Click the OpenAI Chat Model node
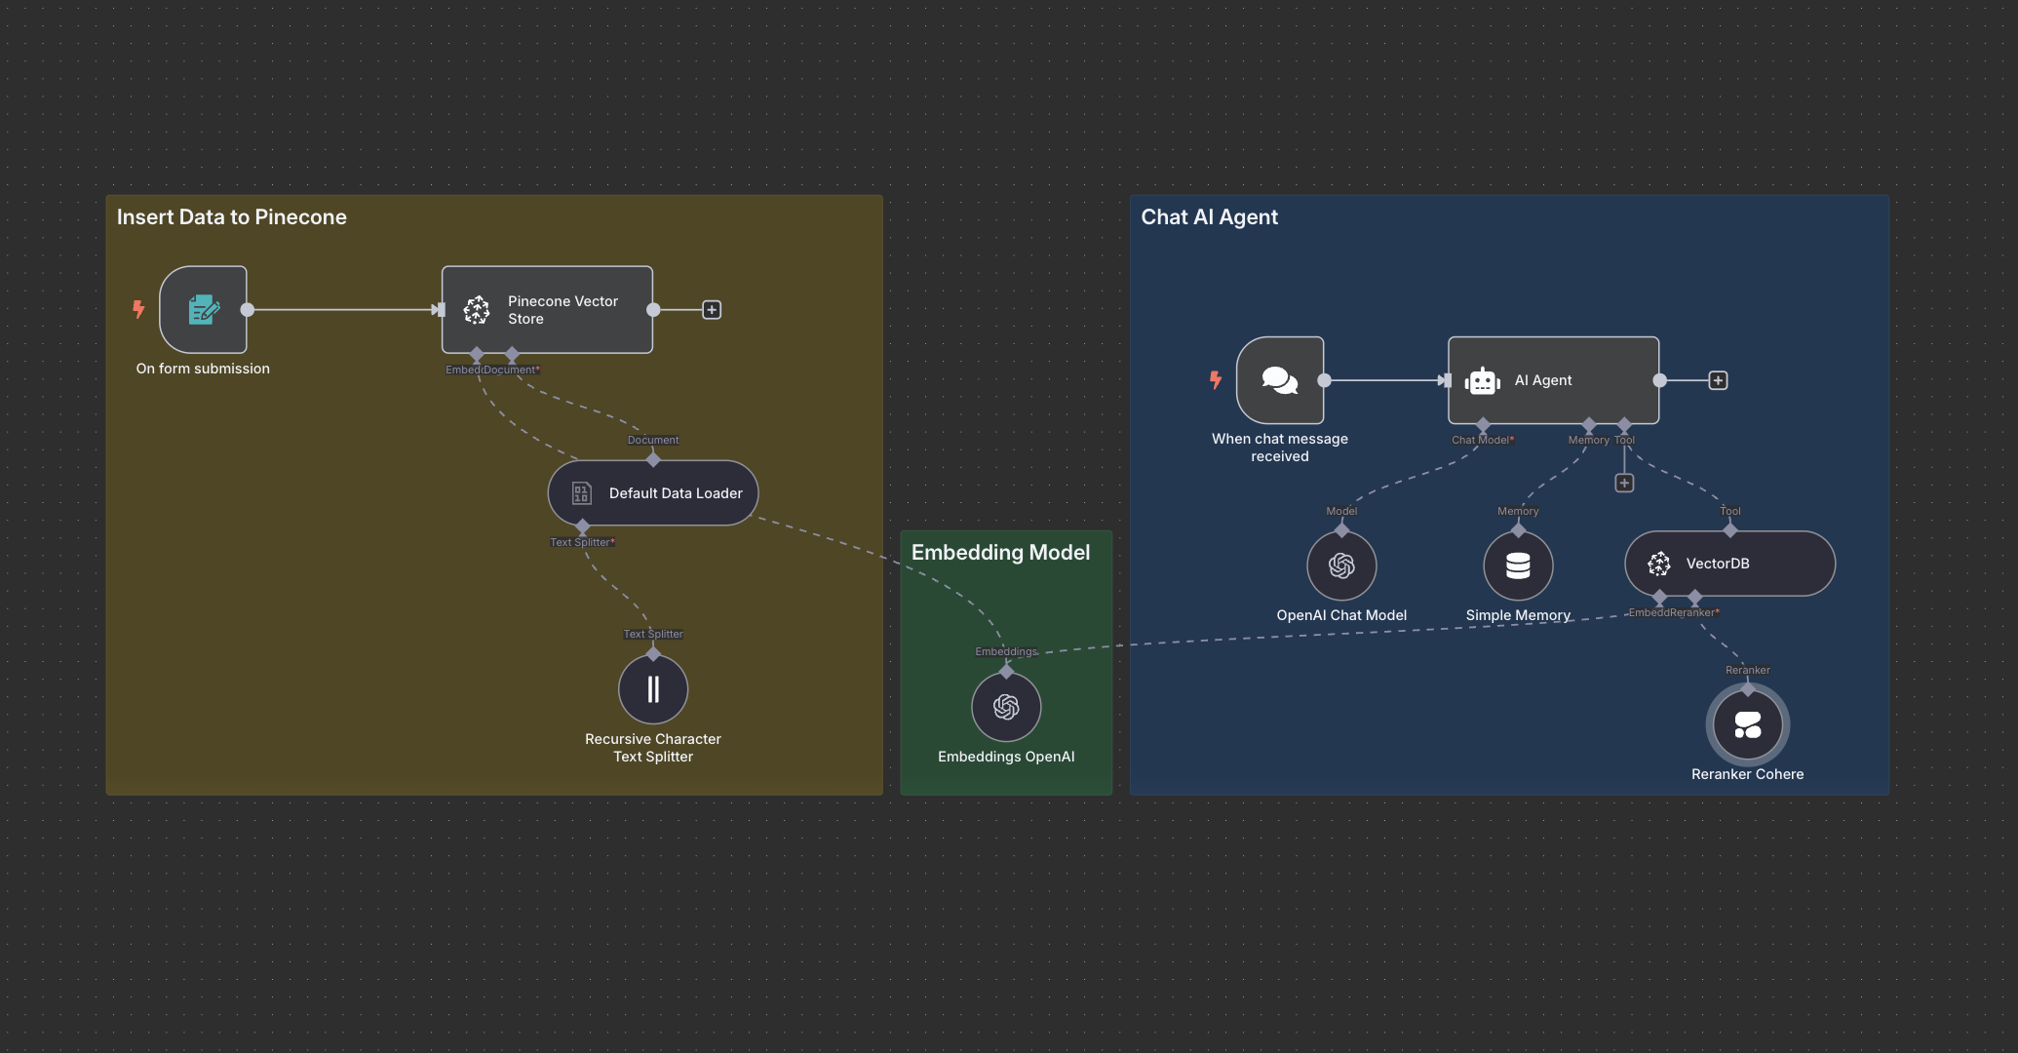The width and height of the screenshot is (2018, 1053). coord(1341,565)
